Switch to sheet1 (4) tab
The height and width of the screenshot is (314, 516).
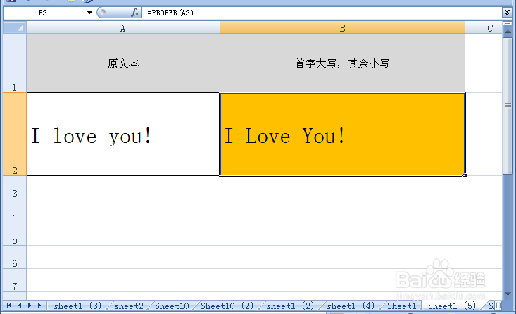pos(351,306)
